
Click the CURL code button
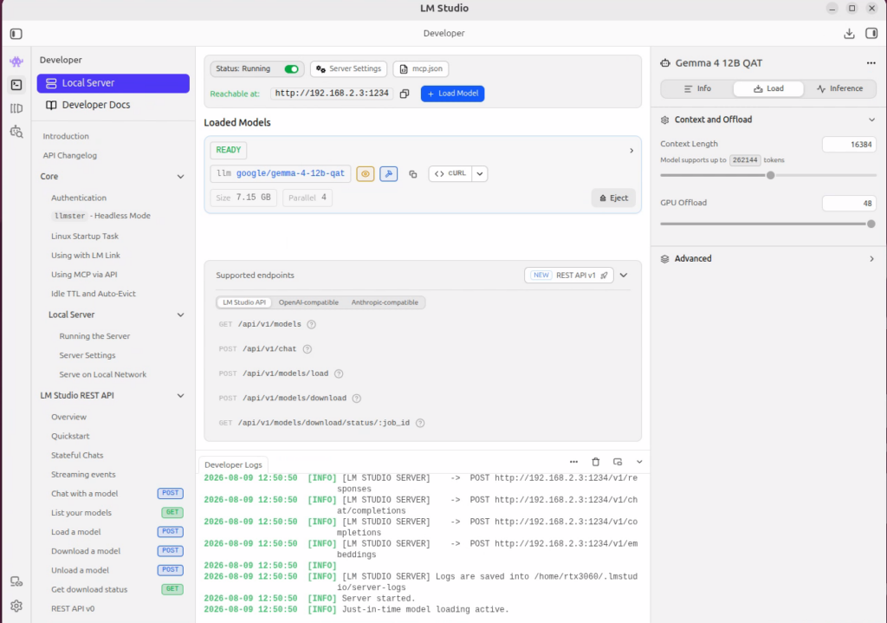[x=450, y=173]
